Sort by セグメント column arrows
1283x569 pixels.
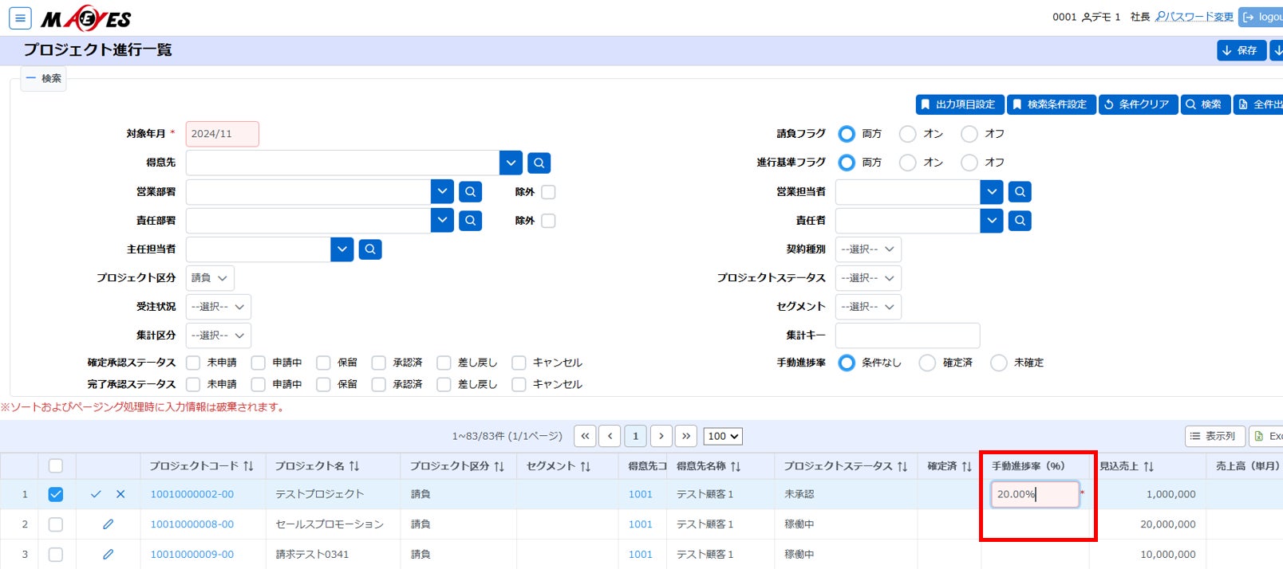(585, 466)
